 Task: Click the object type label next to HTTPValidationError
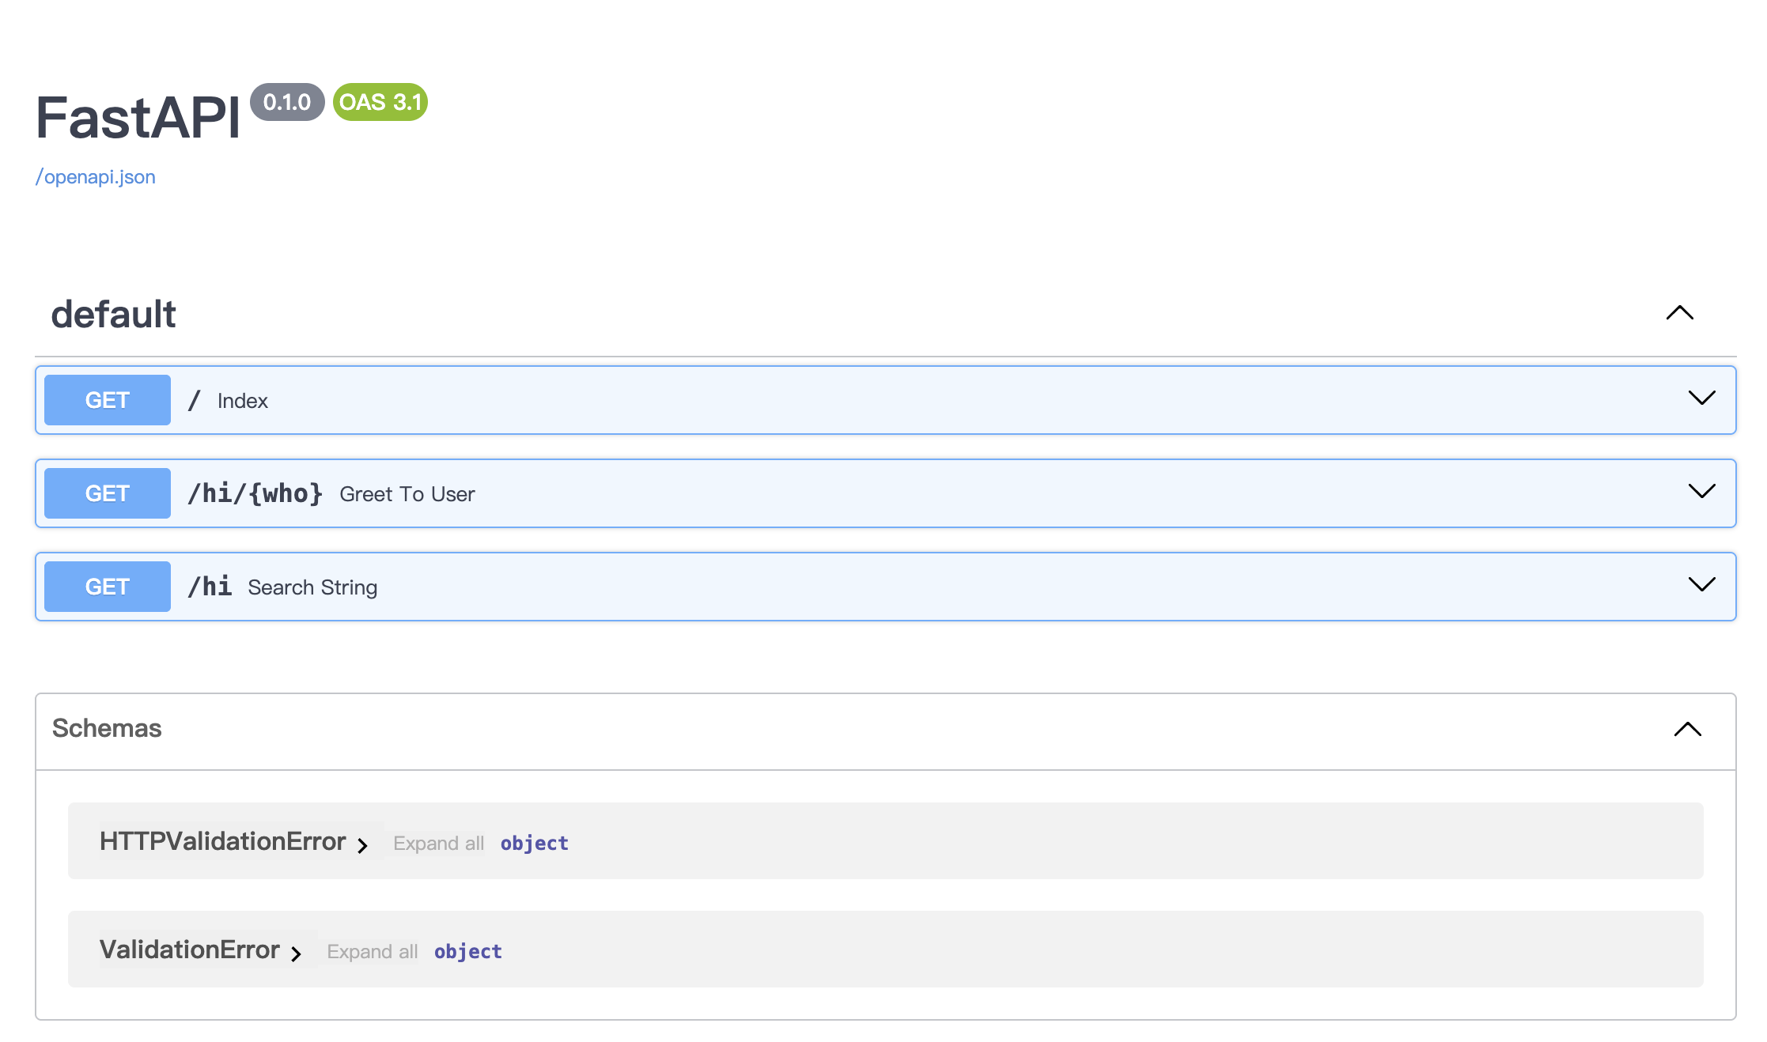[x=534, y=843]
